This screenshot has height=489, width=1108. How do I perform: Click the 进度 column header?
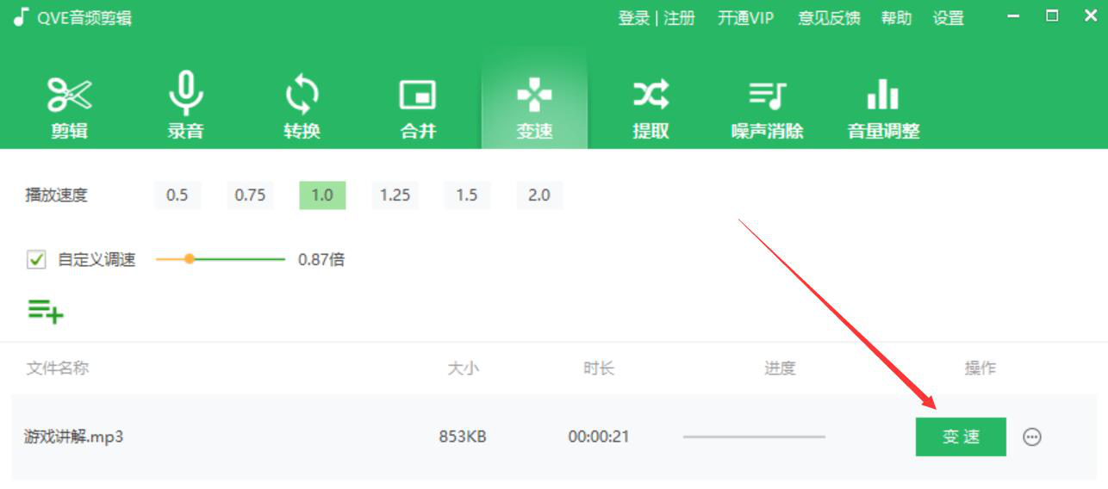click(780, 368)
